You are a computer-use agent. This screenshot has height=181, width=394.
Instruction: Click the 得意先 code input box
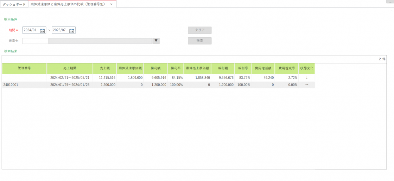click(35, 41)
